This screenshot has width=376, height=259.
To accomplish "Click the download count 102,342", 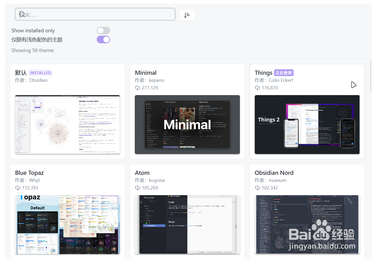I will (x=270, y=188).
